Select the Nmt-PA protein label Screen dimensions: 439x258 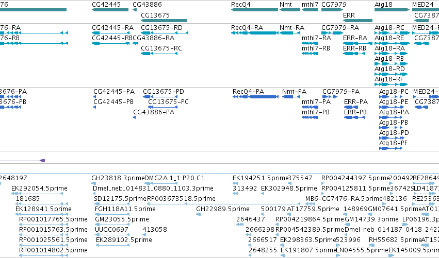[x=294, y=92]
